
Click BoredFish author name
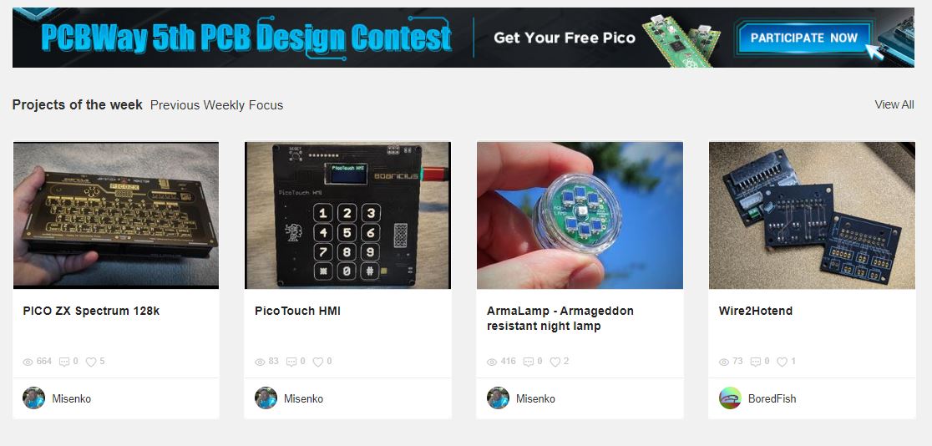coord(772,398)
